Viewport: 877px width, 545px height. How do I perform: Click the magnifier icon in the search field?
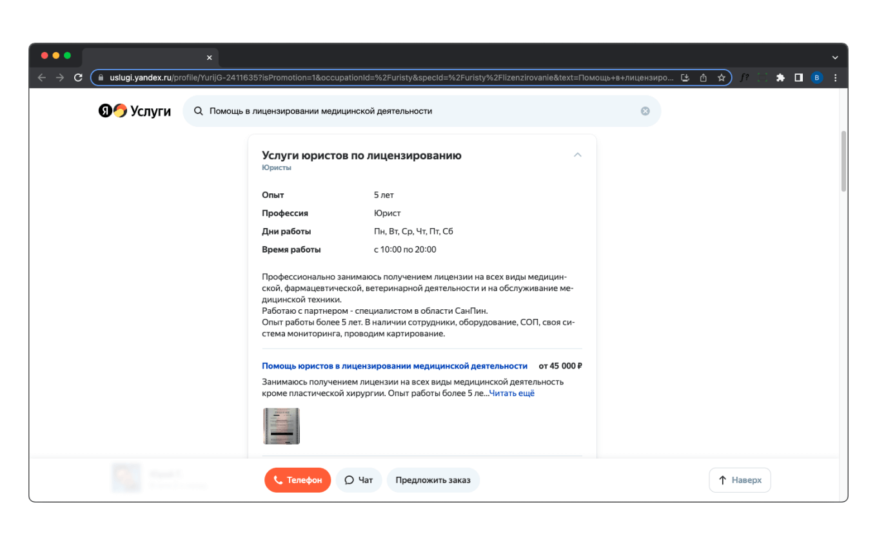tap(199, 111)
